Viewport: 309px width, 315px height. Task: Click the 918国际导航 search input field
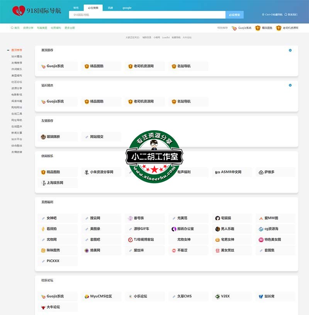click(147, 15)
